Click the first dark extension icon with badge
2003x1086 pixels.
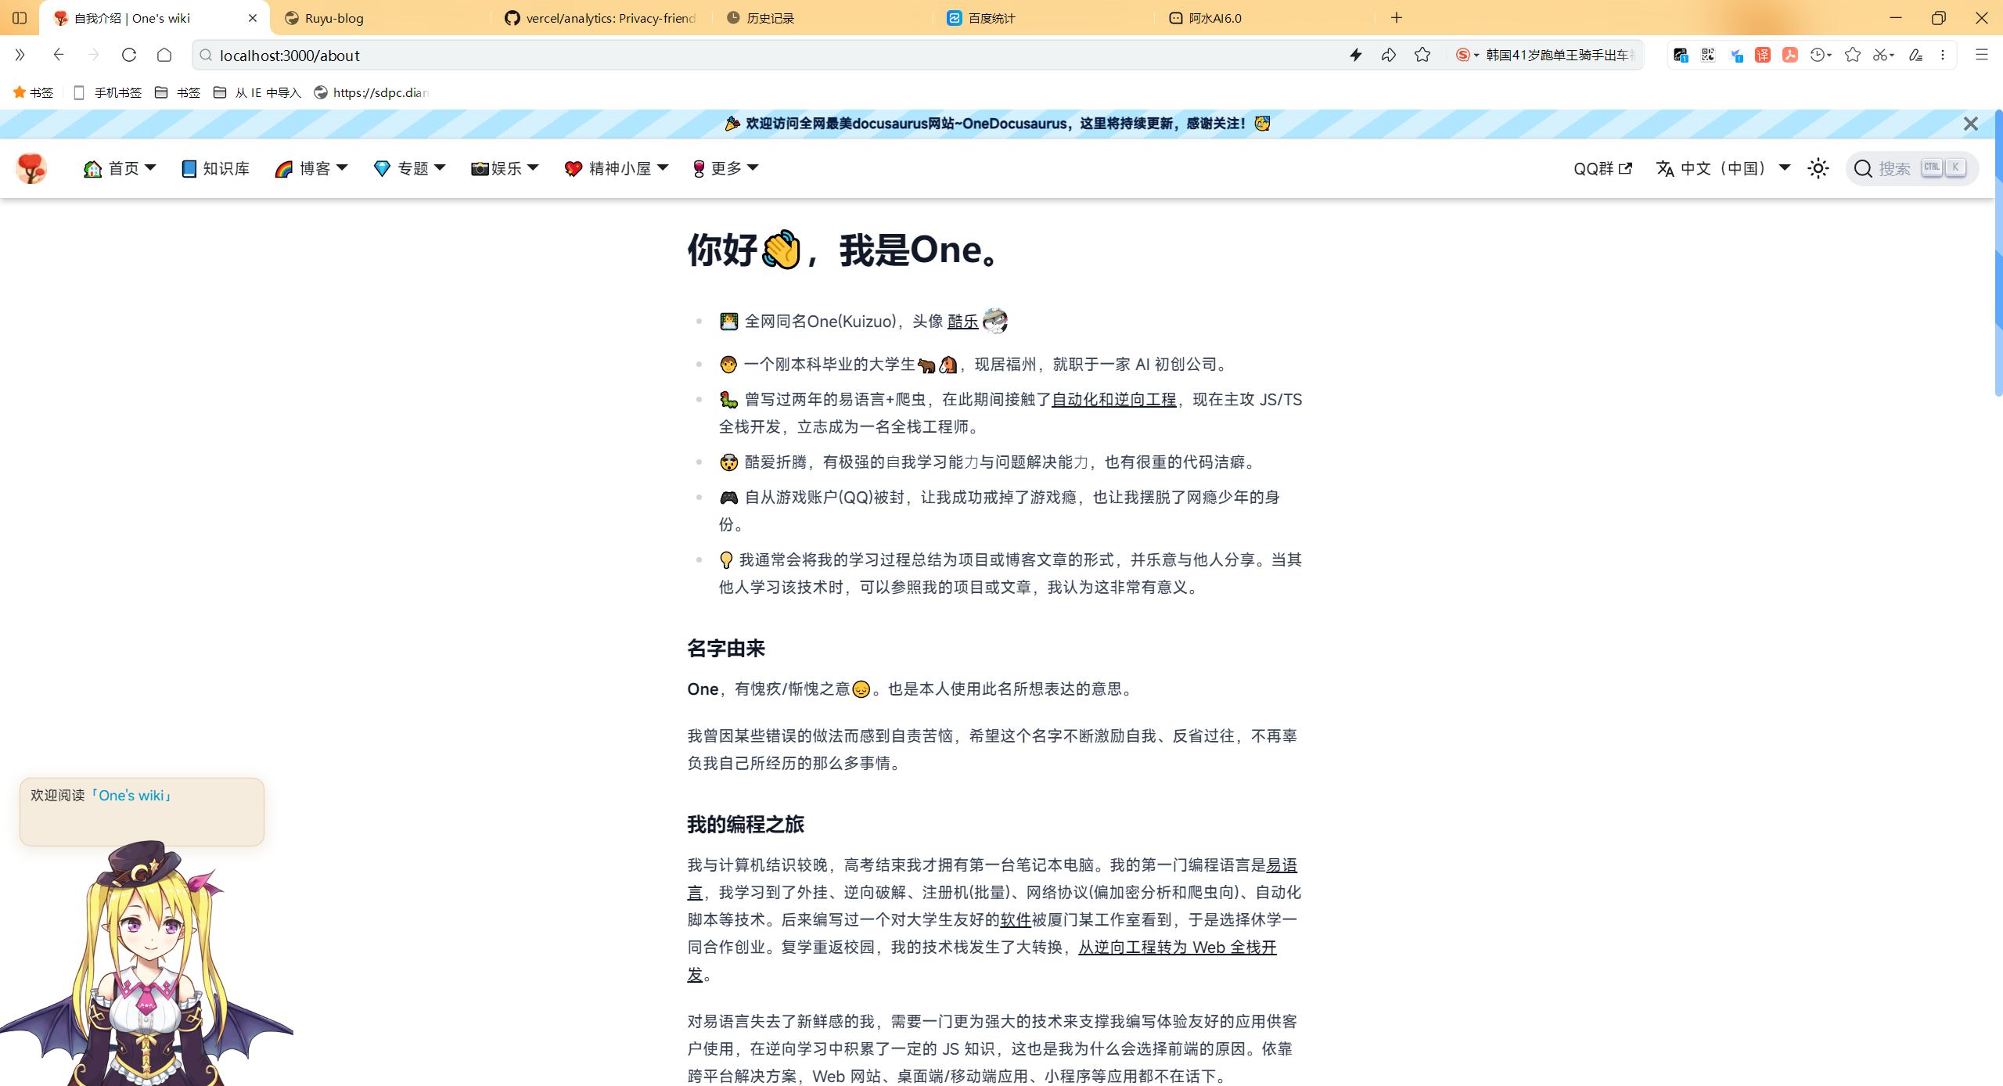pyautogui.click(x=1681, y=55)
